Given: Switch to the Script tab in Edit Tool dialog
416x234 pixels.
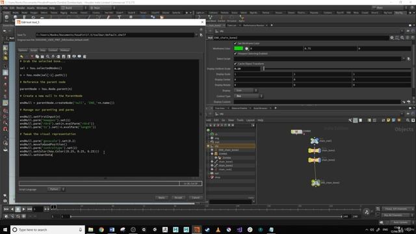Looking at the screenshot, I should pos(34,50).
